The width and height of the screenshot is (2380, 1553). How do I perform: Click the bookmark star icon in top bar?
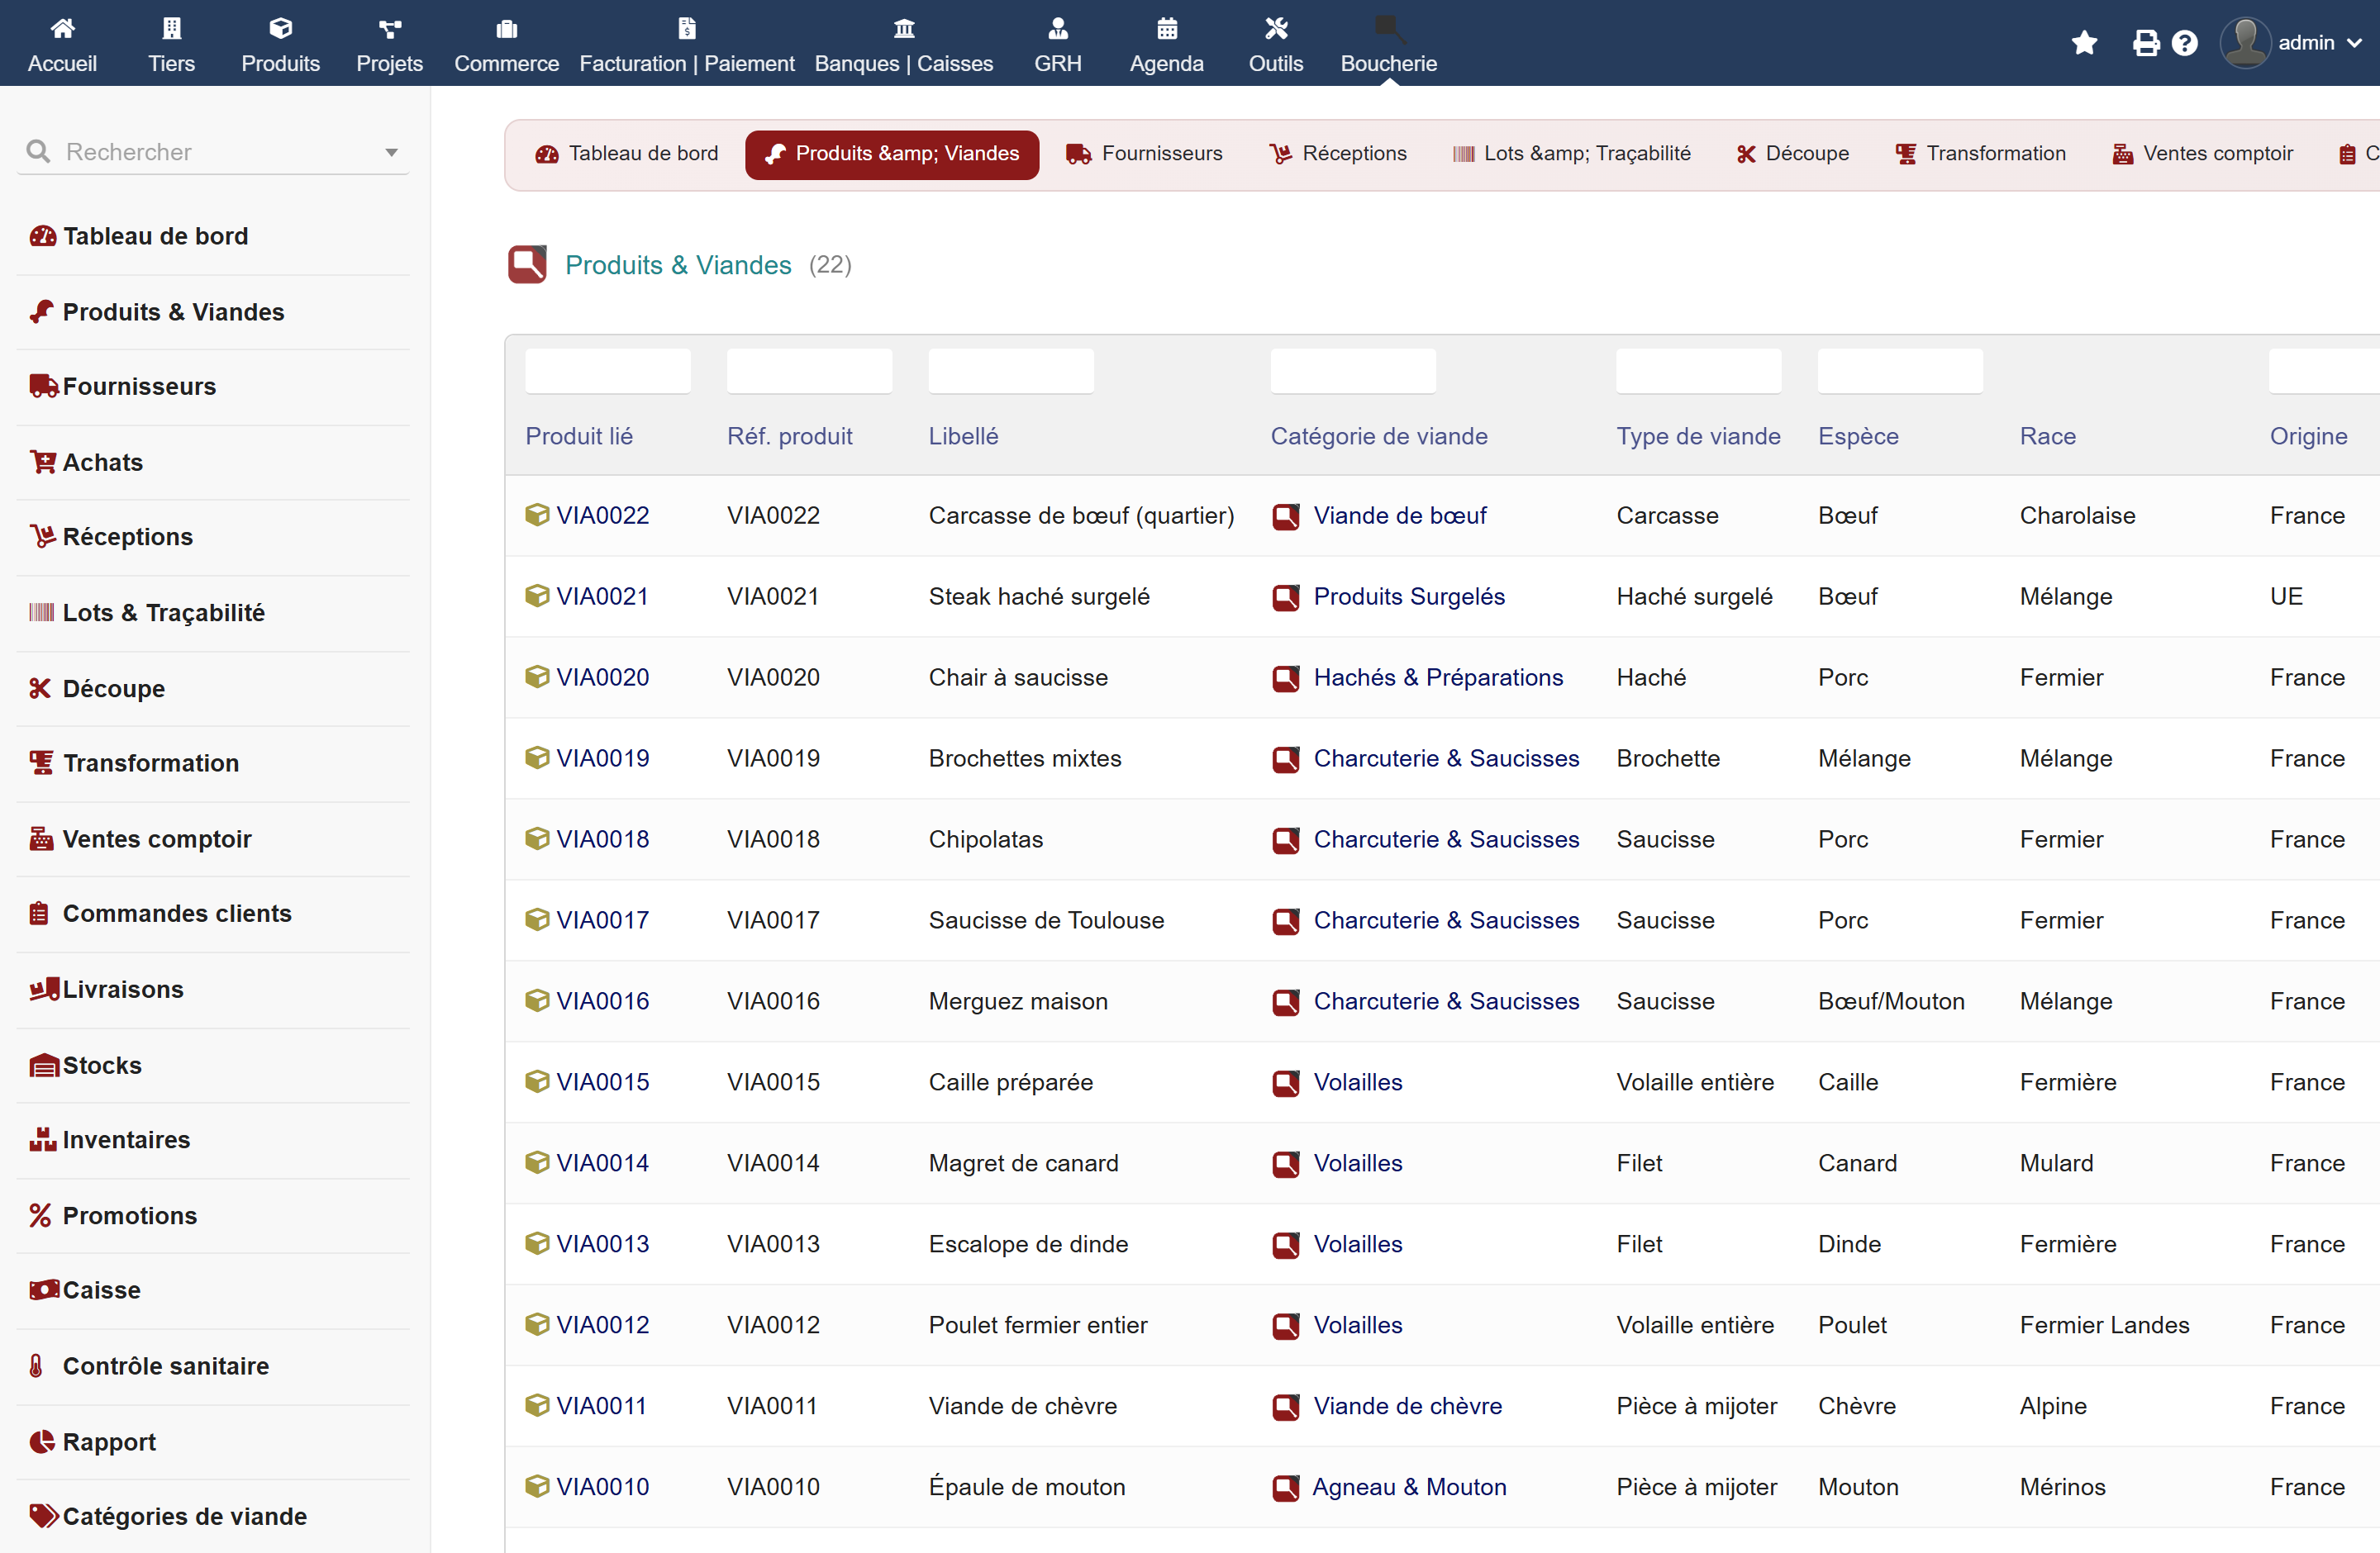(x=2084, y=43)
